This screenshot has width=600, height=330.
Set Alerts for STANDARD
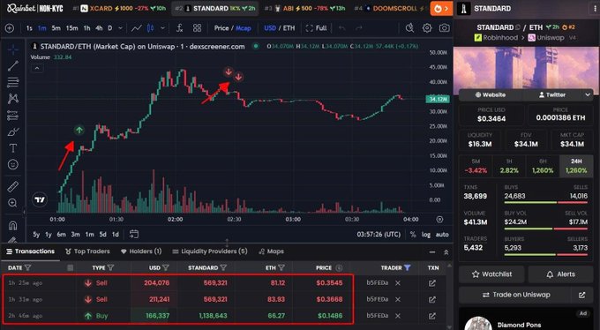(x=560, y=274)
